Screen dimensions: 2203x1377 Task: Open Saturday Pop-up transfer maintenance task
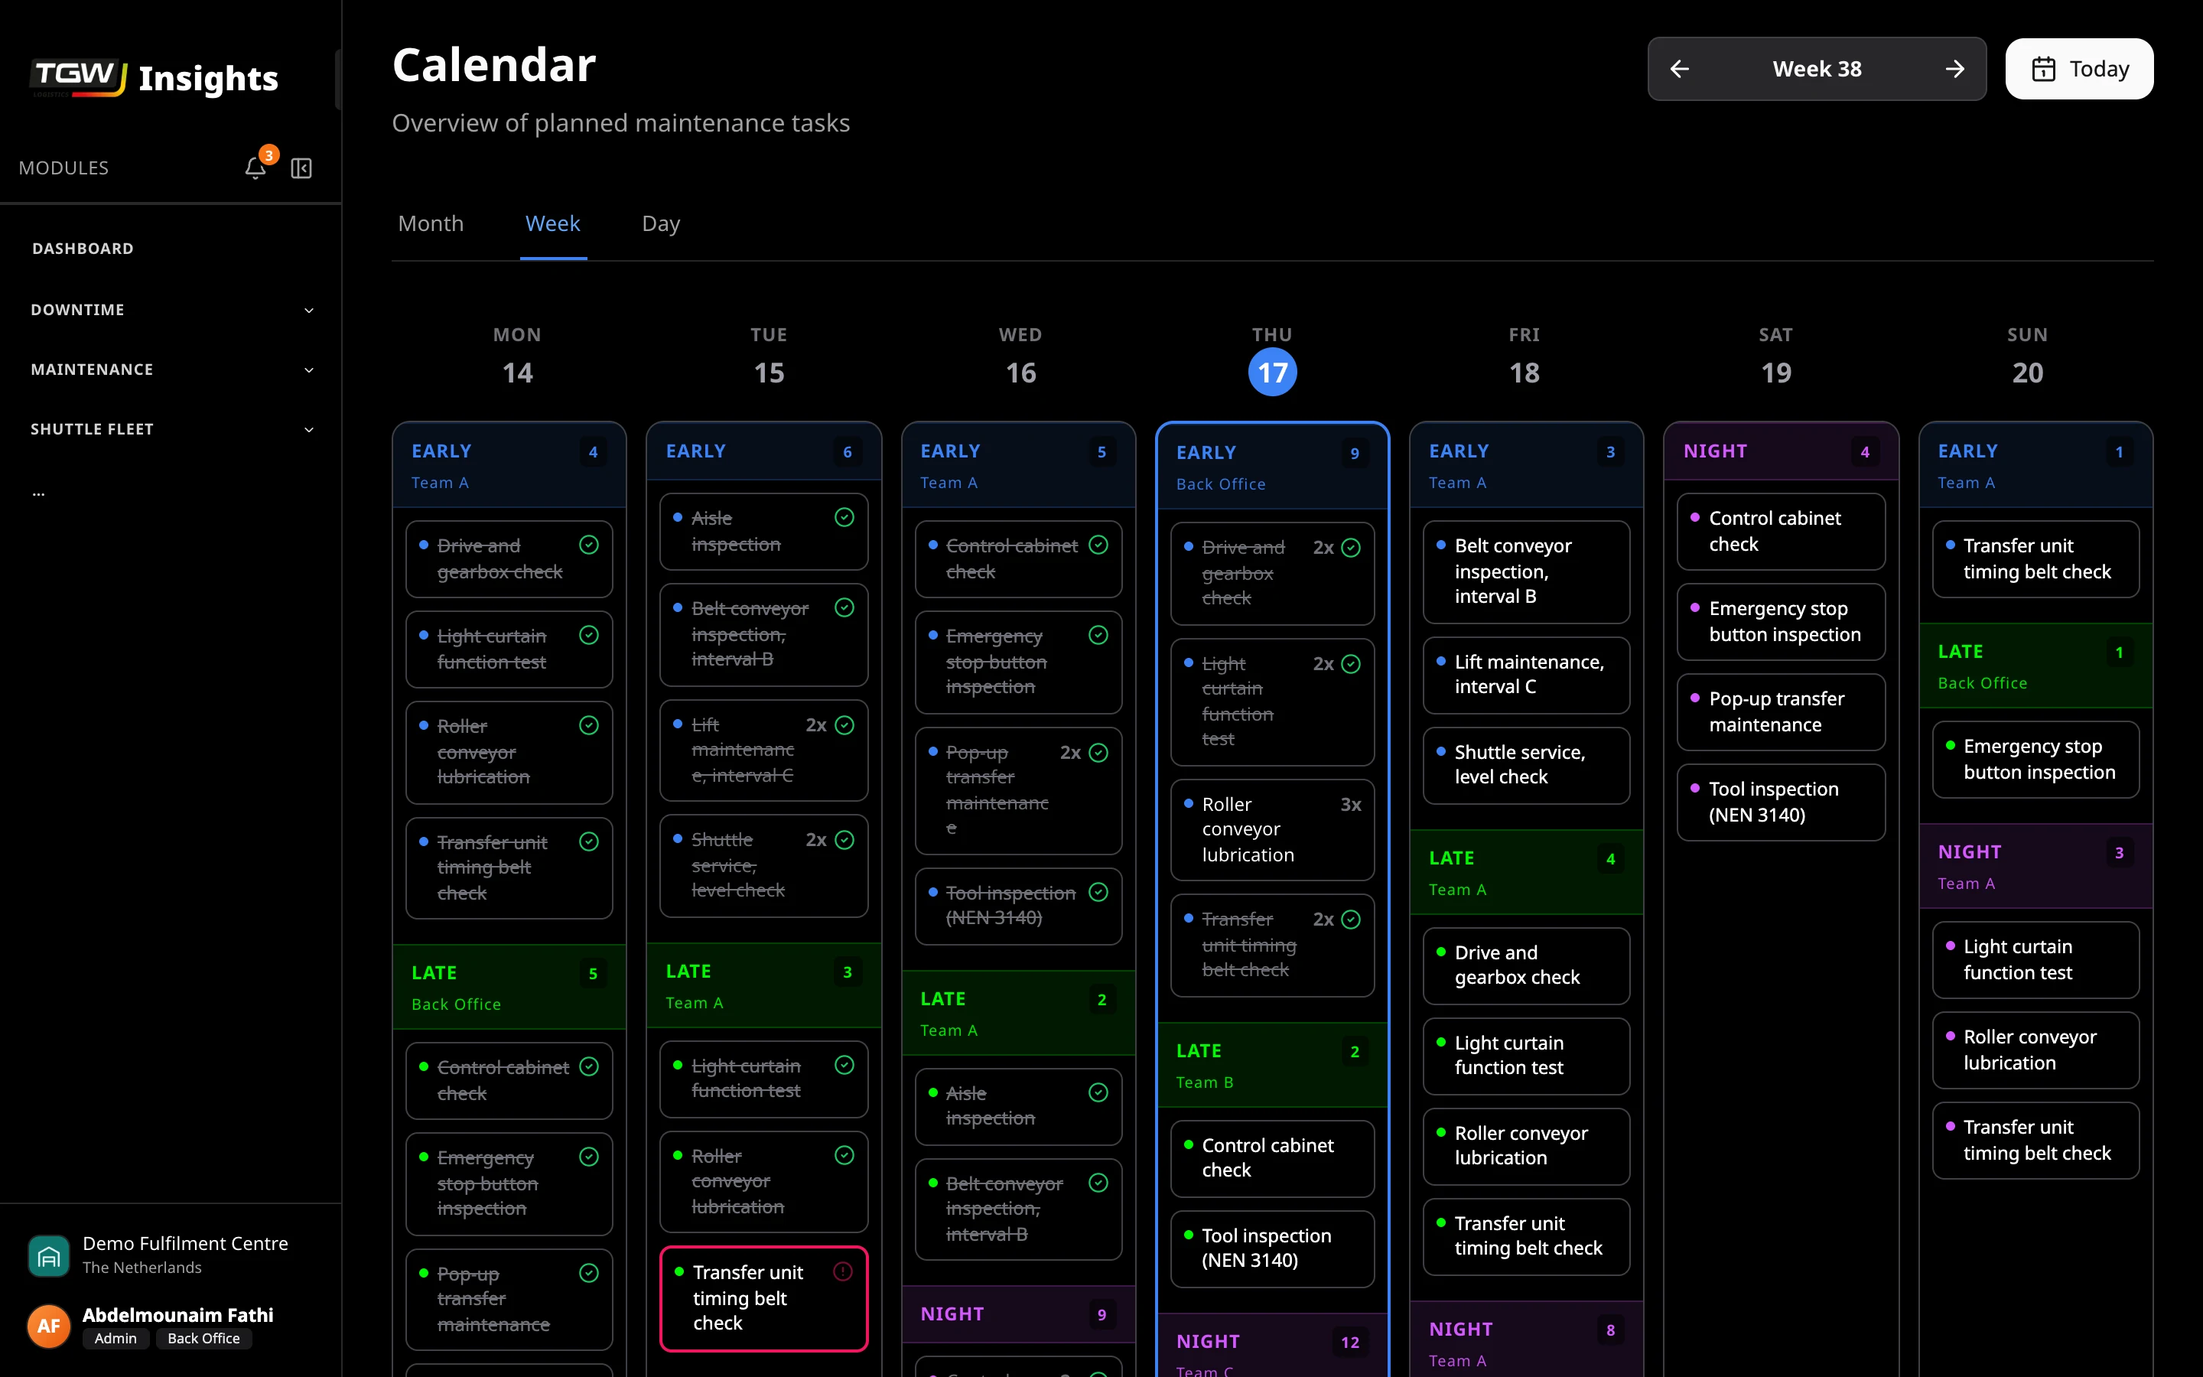(1781, 712)
